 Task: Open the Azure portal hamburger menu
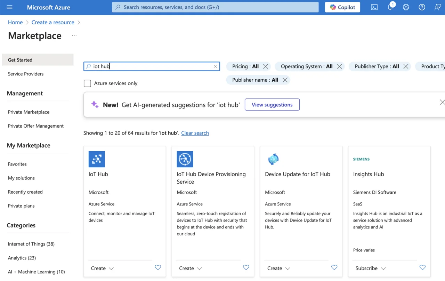pos(9,7)
